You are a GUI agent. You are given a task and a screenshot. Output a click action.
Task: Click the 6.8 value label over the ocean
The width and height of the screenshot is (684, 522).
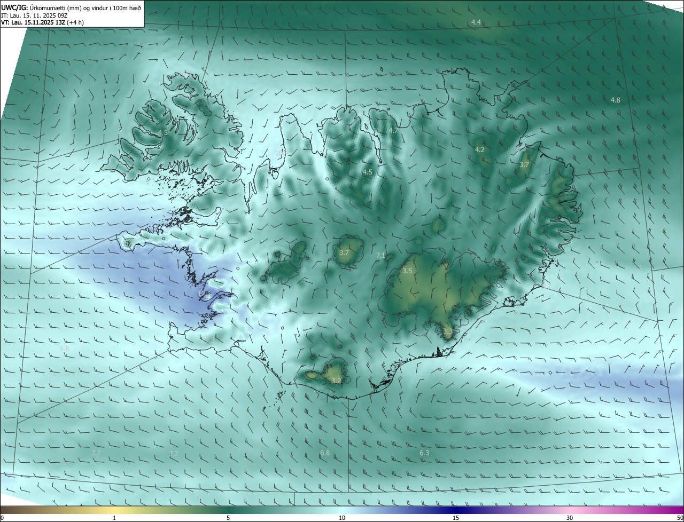(x=325, y=453)
